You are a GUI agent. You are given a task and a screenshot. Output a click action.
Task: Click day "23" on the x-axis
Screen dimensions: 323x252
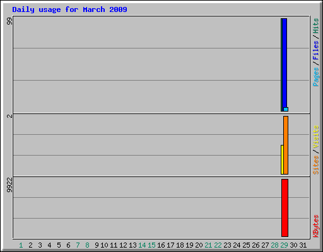pyautogui.click(x=227, y=245)
